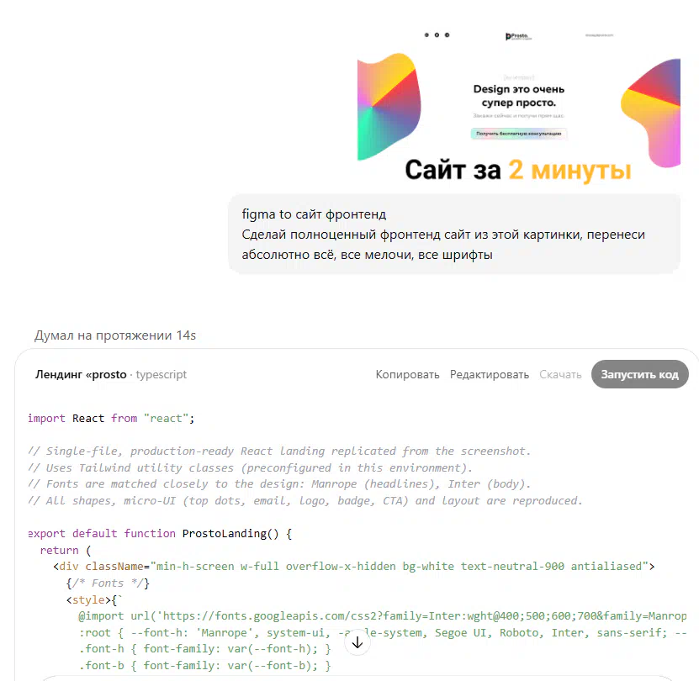Click the "Лендинг «prosto" code block title
The image size is (699, 681).
pos(81,375)
